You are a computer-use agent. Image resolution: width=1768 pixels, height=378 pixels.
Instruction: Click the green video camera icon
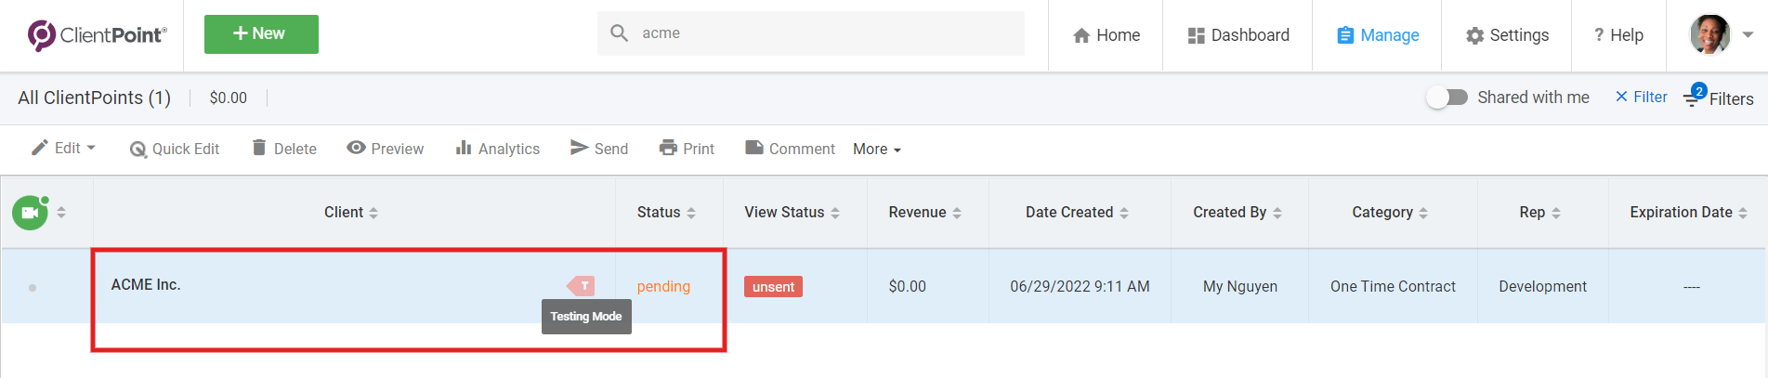point(30,213)
